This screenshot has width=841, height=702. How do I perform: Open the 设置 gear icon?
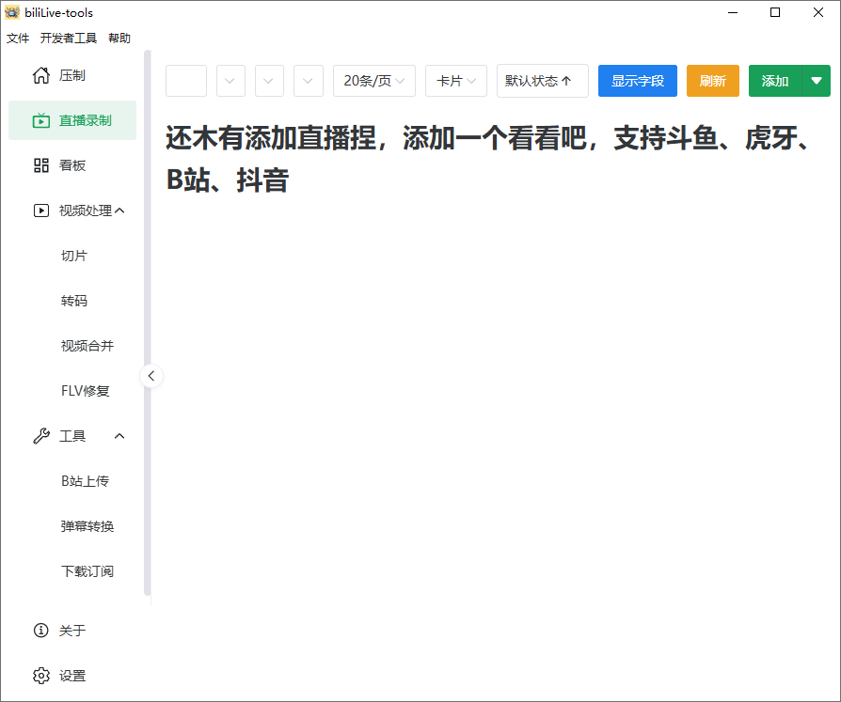click(41, 676)
